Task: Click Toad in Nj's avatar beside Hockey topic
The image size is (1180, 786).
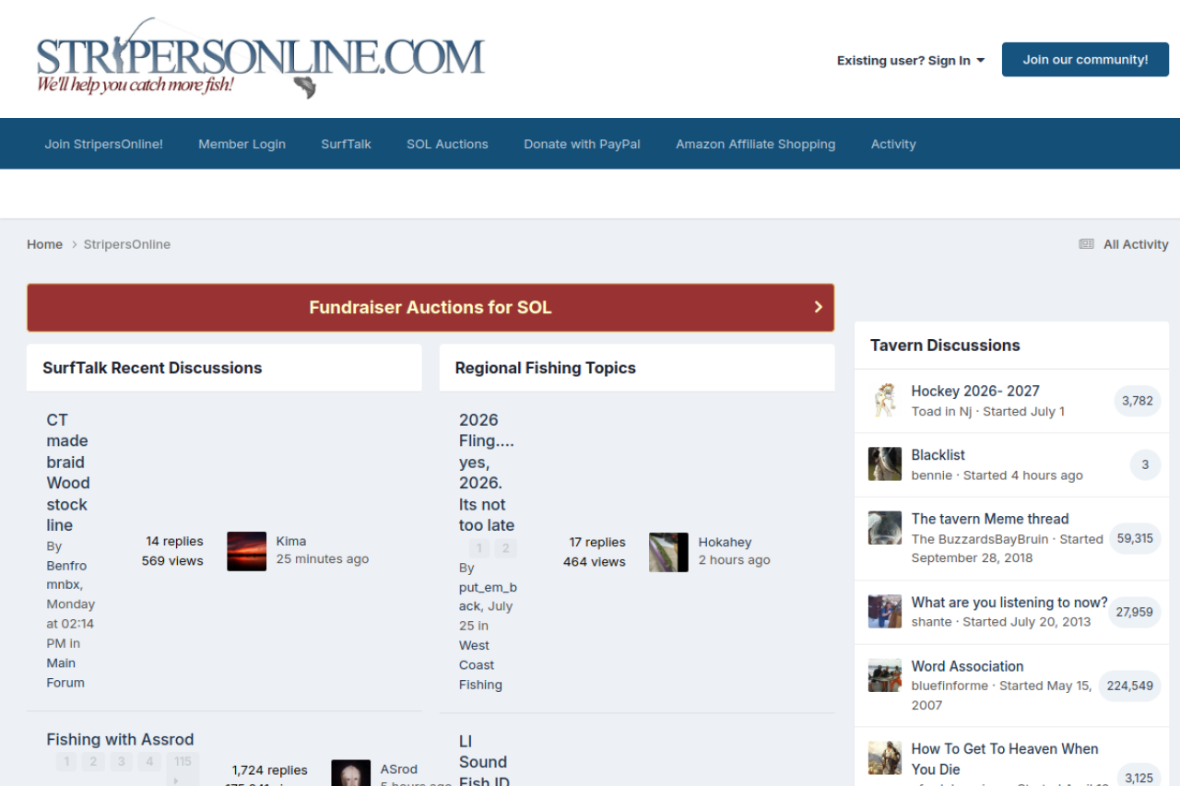Action: click(x=885, y=400)
